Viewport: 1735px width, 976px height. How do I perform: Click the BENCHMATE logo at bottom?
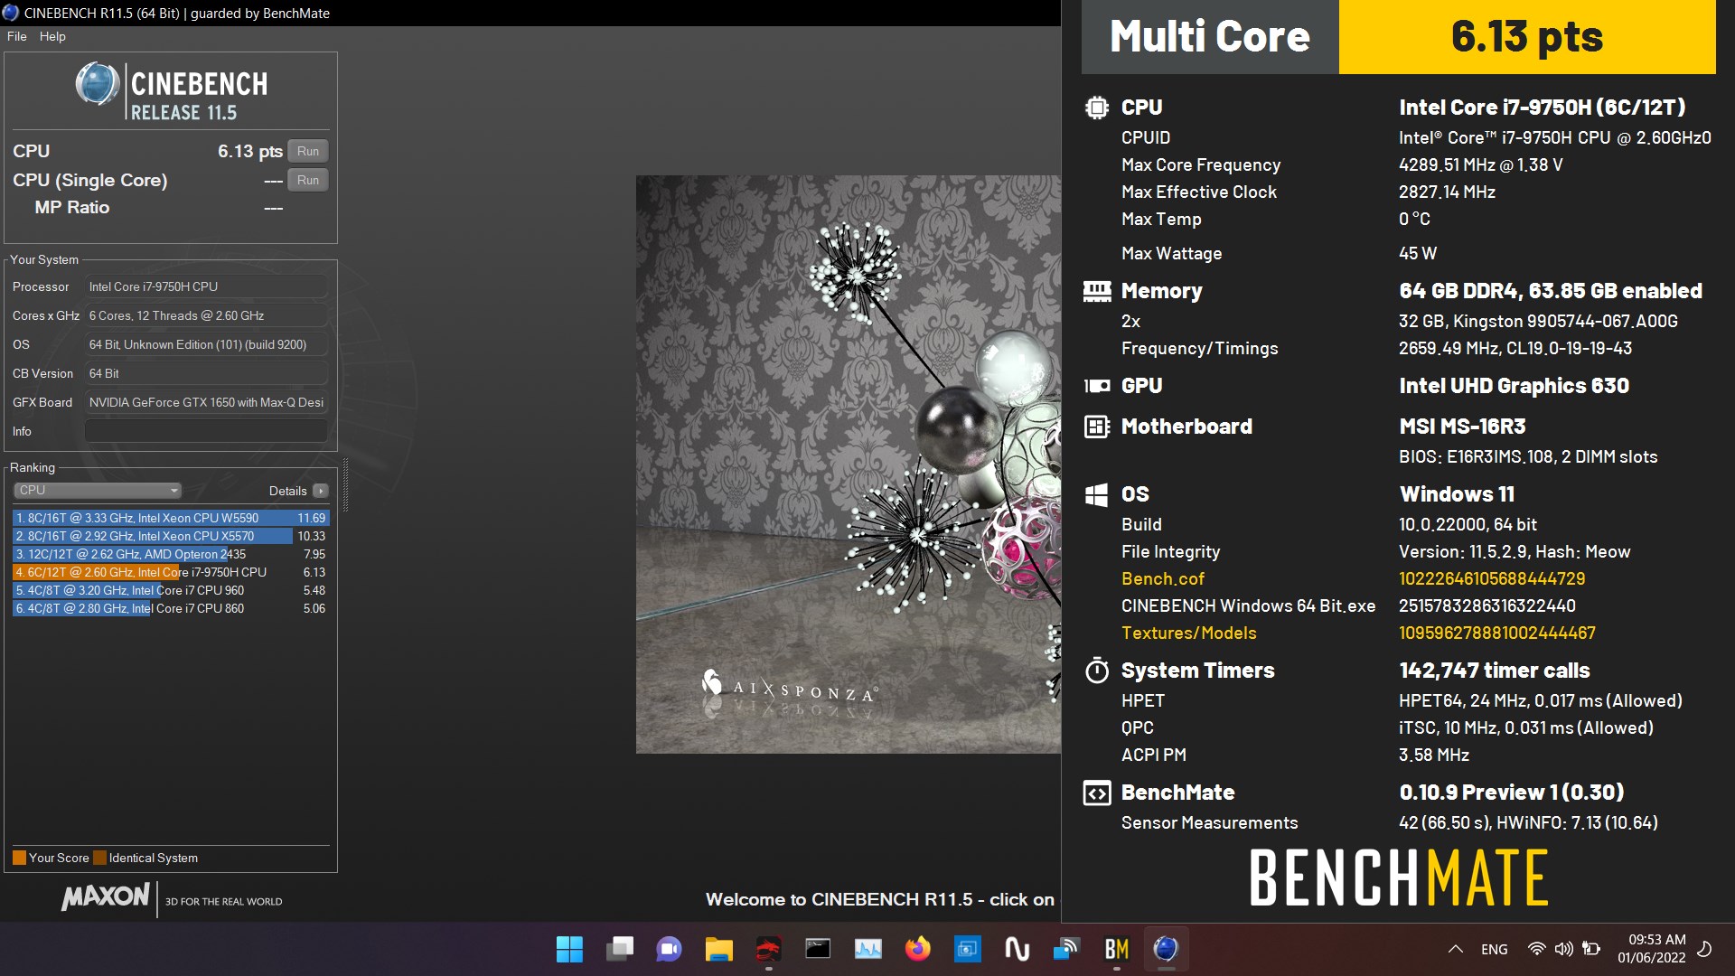(1399, 877)
